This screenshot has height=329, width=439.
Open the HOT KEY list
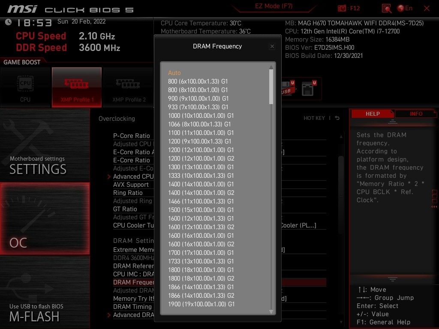pos(314,118)
